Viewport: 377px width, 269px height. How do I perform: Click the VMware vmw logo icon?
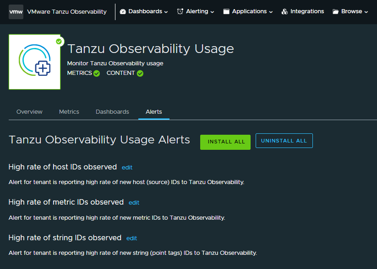pos(16,11)
